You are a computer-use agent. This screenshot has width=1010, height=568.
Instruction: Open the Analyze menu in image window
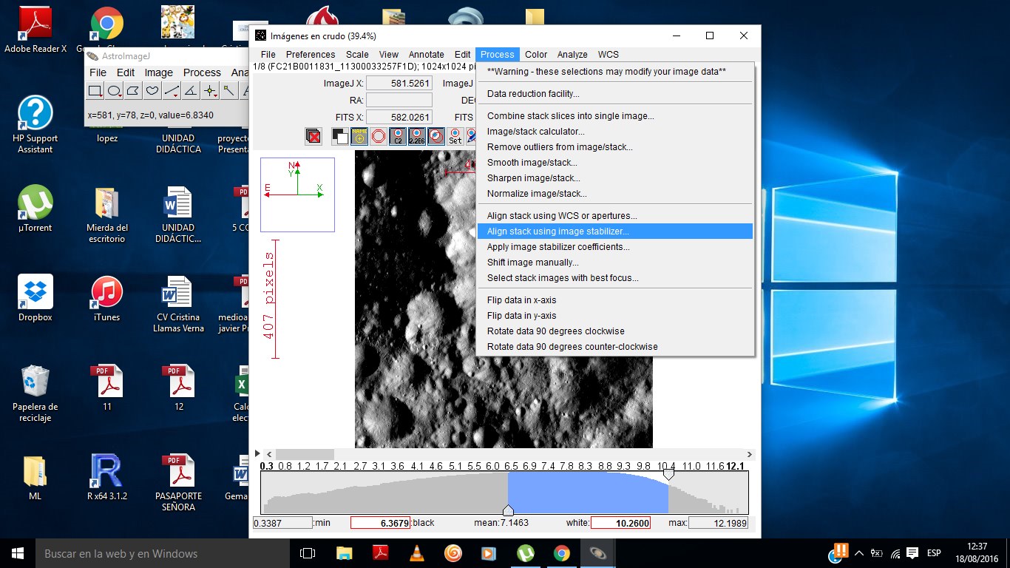coord(572,55)
